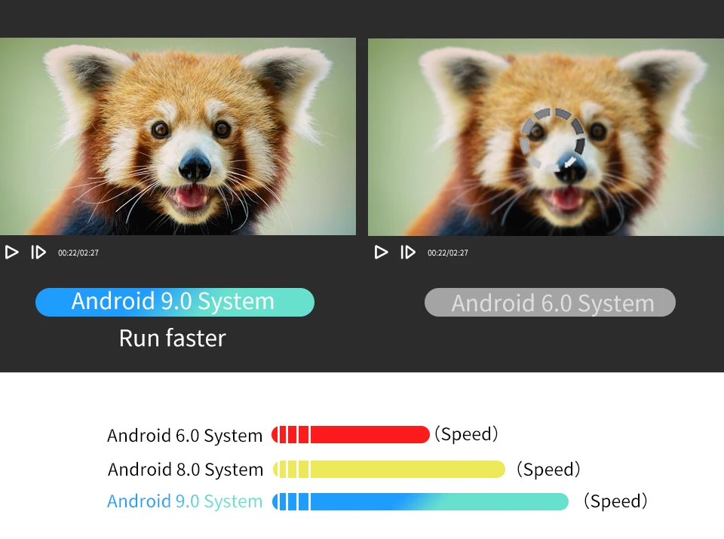This screenshot has width=724, height=539.
Task: Click blue Android 9.0 System chart label
Action: coord(185,501)
